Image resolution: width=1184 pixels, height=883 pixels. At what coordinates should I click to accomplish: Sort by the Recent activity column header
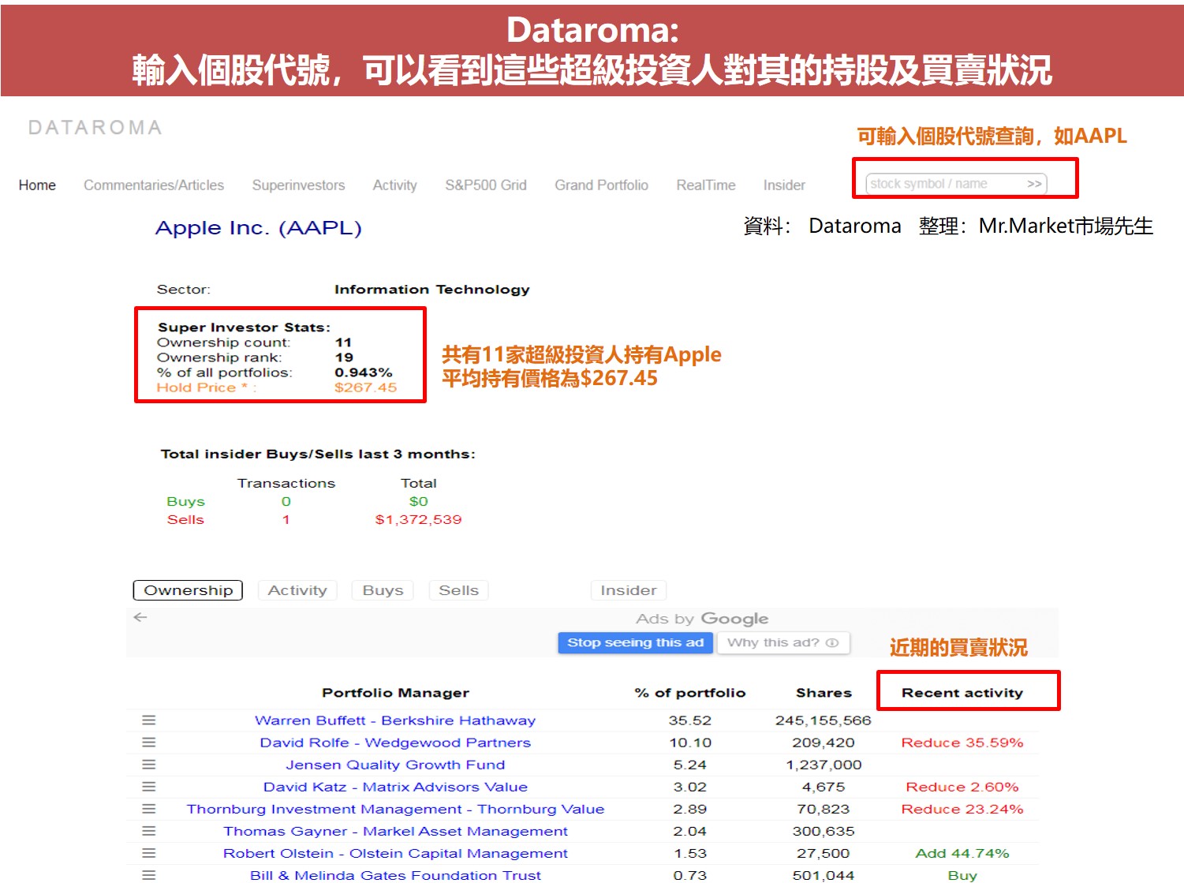pos(962,693)
